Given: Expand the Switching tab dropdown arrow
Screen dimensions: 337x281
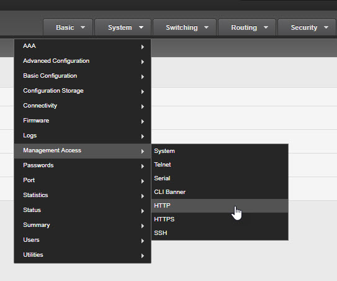Looking at the screenshot, I should [206, 27].
